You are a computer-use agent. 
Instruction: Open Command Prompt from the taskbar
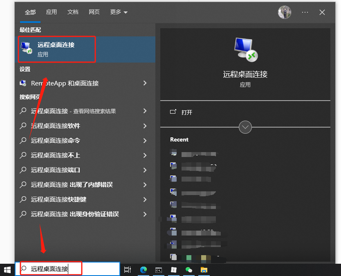pyautogui.click(x=158, y=270)
